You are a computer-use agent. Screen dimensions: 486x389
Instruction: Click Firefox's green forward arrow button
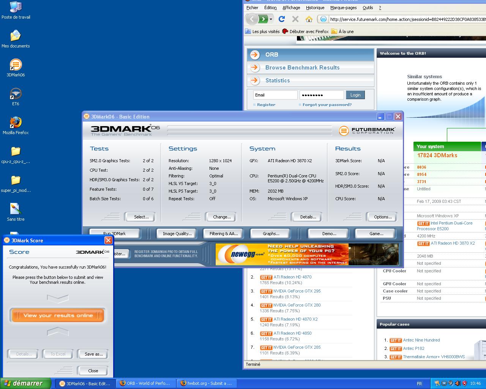pos(264,19)
